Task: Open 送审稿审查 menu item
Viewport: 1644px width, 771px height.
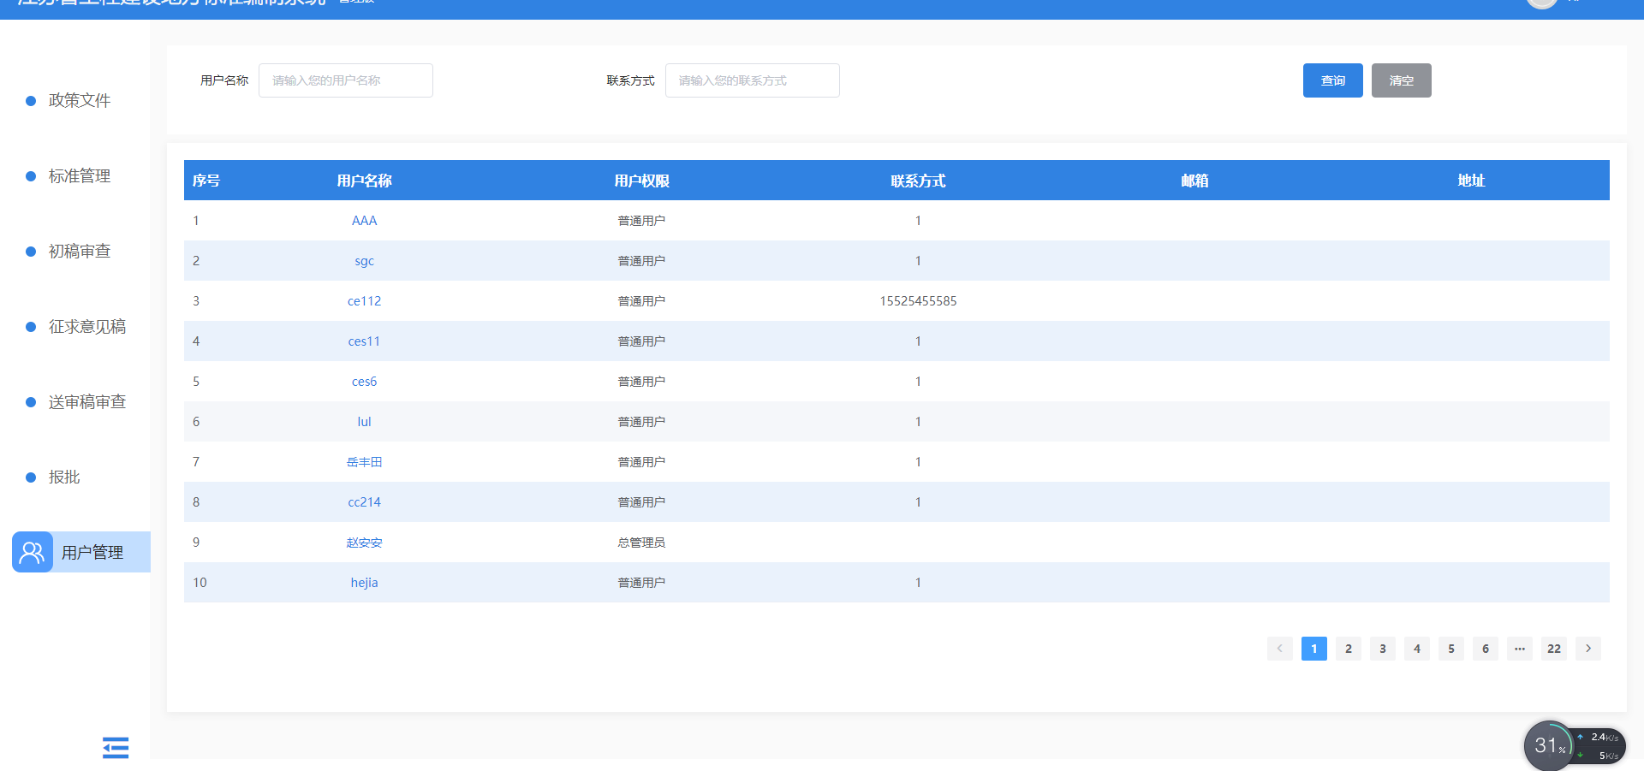Action: point(87,401)
